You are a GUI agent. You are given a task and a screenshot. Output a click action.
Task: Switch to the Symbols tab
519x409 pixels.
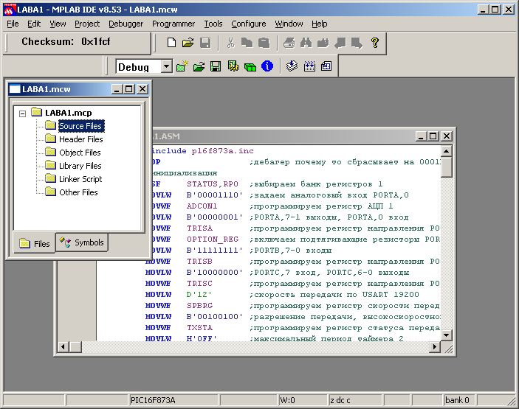coord(81,242)
